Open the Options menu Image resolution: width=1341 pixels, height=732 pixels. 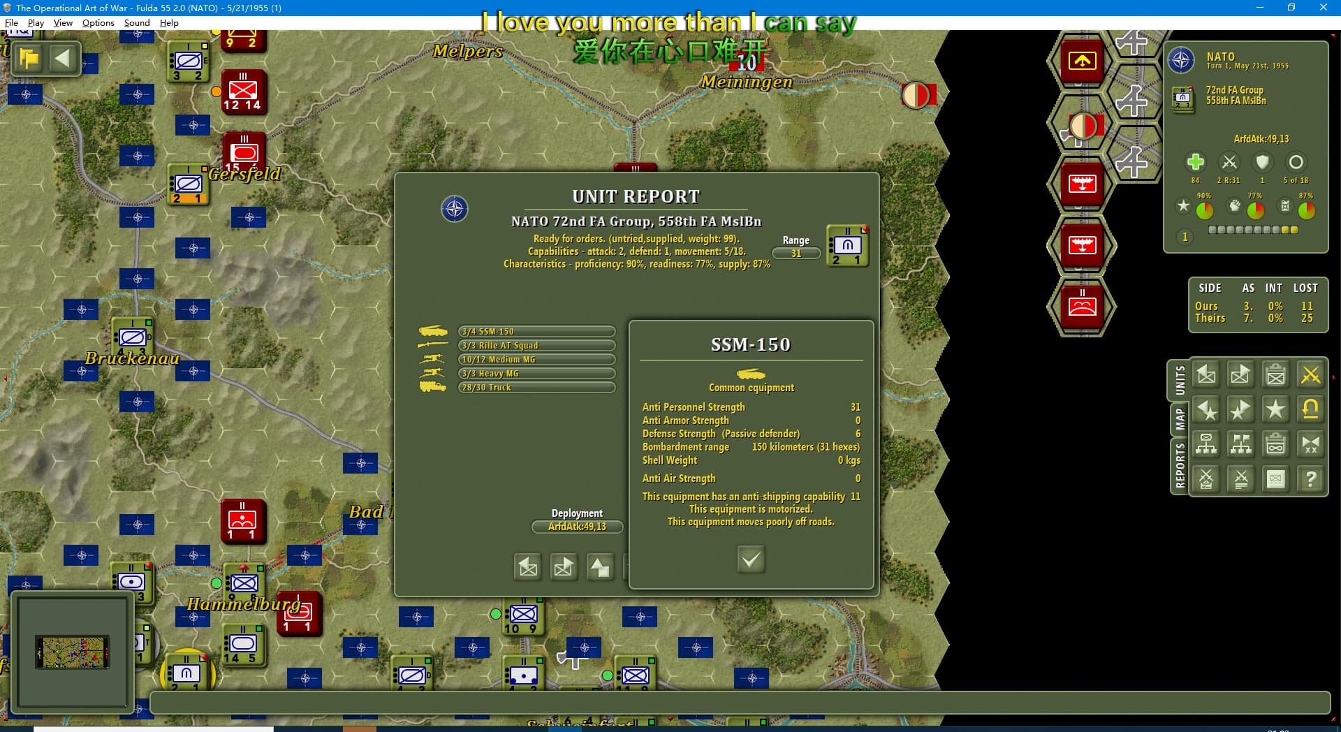tap(98, 22)
